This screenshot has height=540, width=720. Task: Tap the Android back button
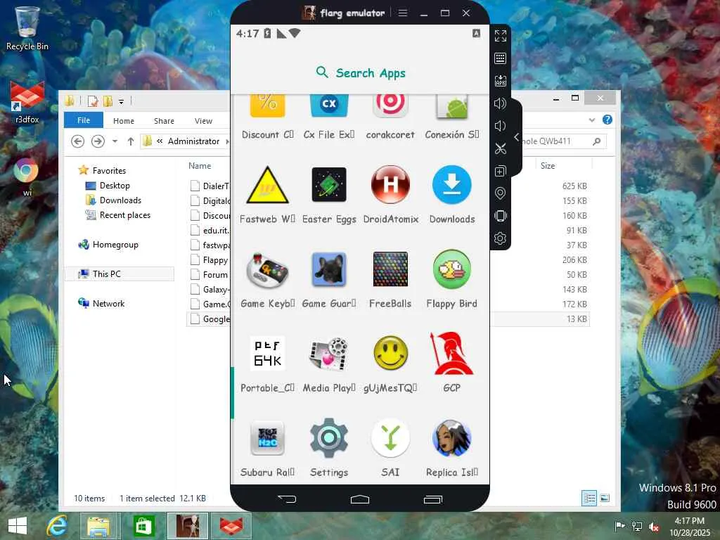287,499
